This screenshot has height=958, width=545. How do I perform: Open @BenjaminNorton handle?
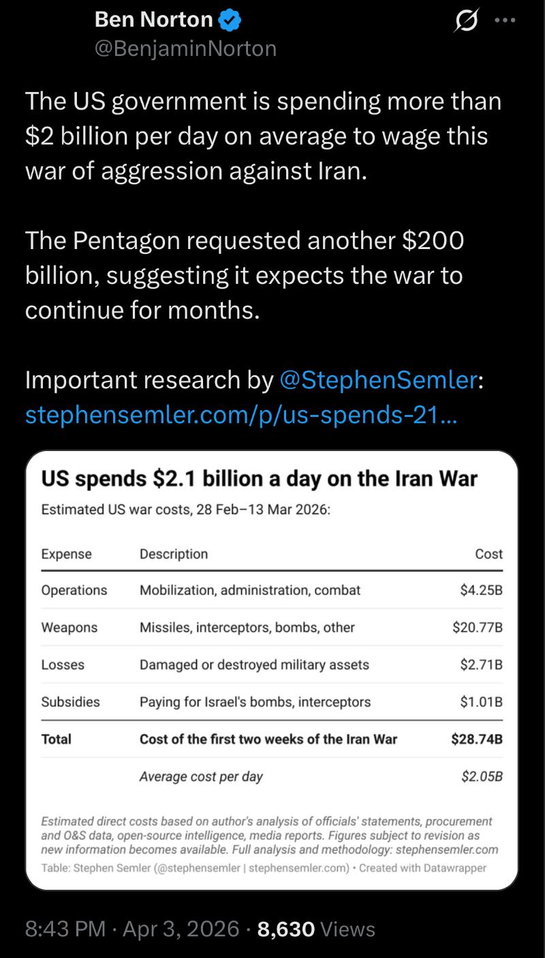pos(185,48)
